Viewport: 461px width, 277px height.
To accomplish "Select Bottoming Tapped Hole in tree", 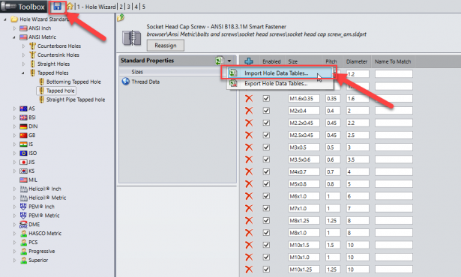I will (x=73, y=82).
